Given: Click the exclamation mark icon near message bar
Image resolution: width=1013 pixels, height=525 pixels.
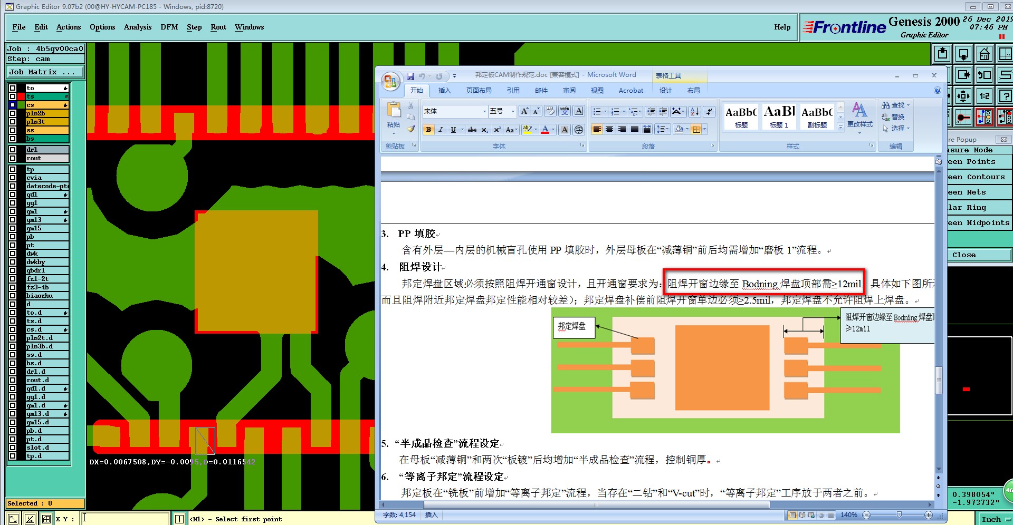Looking at the screenshot, I should point(179,519).
